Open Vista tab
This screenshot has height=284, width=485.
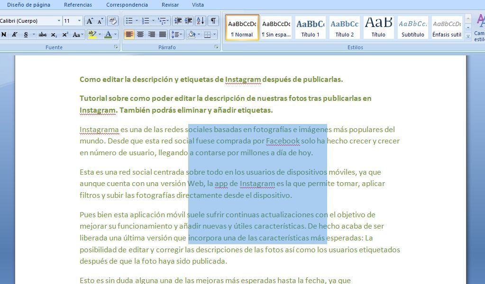(198, 5)
